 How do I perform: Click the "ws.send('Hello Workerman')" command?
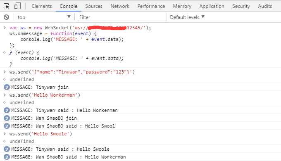click(x=45, y=95)
